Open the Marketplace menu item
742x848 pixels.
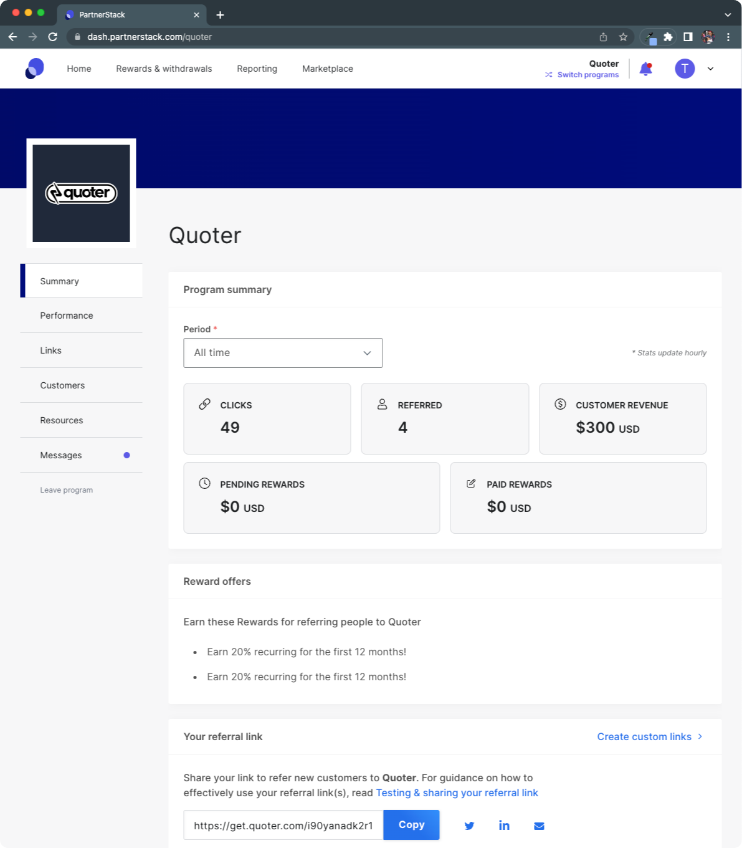pos(328,69)
